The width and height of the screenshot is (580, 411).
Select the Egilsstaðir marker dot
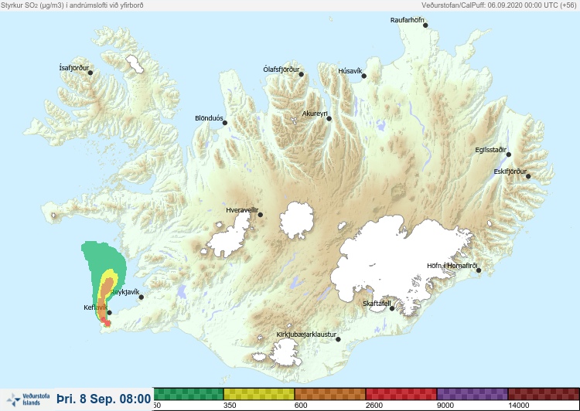(x=509, y=155)
